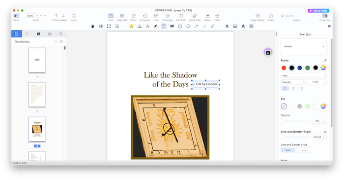This screenshot has height=180, width=344.
Task: Select the Arrow annotation tool
Action: click(196, 26)
